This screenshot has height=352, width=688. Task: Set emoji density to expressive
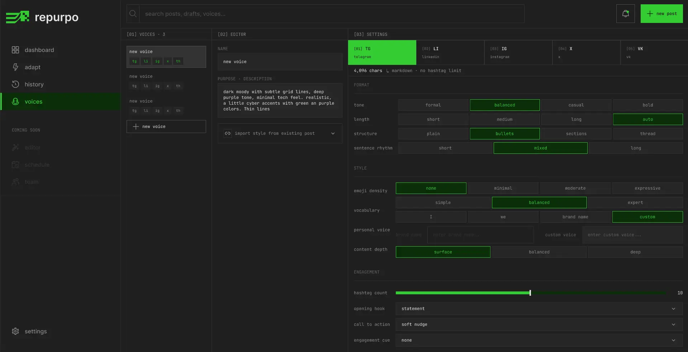click(x=647, y=188)
